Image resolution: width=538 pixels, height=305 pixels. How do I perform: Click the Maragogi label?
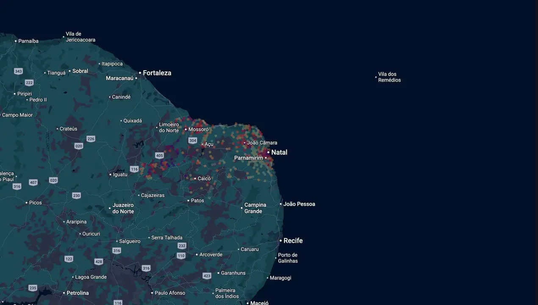pos(280,278)
